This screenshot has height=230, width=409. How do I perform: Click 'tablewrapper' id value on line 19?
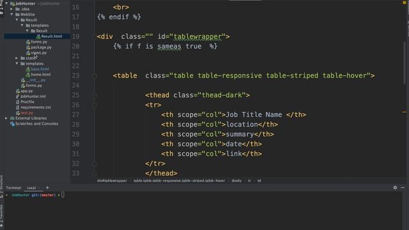click(197, 37)
